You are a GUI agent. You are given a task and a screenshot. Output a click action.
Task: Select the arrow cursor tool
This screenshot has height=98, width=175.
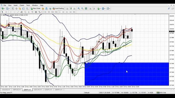2,12
